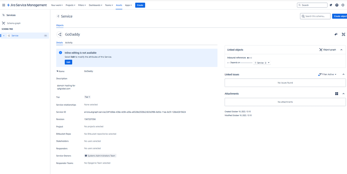Image resolution: width=347 pixels, height=174 pixels.
Task: Click the top Search field
Action: pos(312,5)
